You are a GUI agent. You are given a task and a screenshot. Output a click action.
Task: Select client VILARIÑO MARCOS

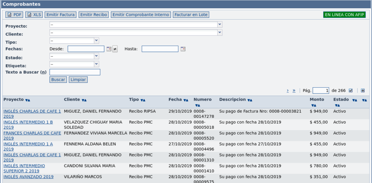click(x=83, y=176)
